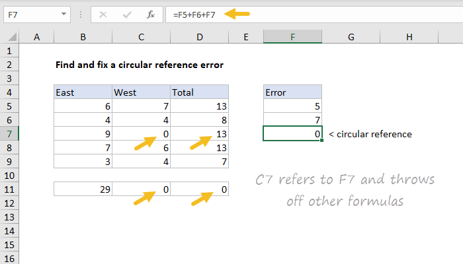Select cell C5 with value 7
463x264 pixels.
141,106
